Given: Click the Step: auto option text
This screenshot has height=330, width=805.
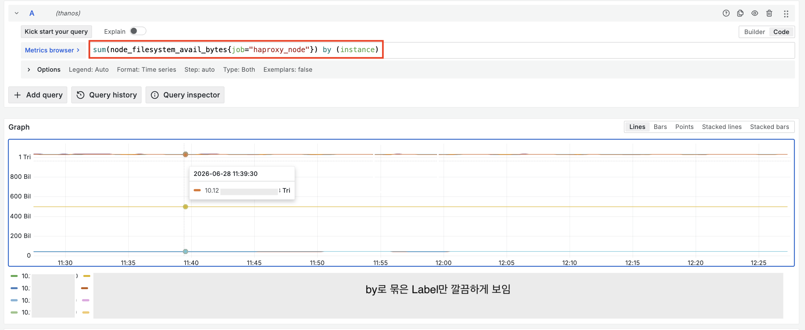Looking at the screenshot, I should (199, 69).
